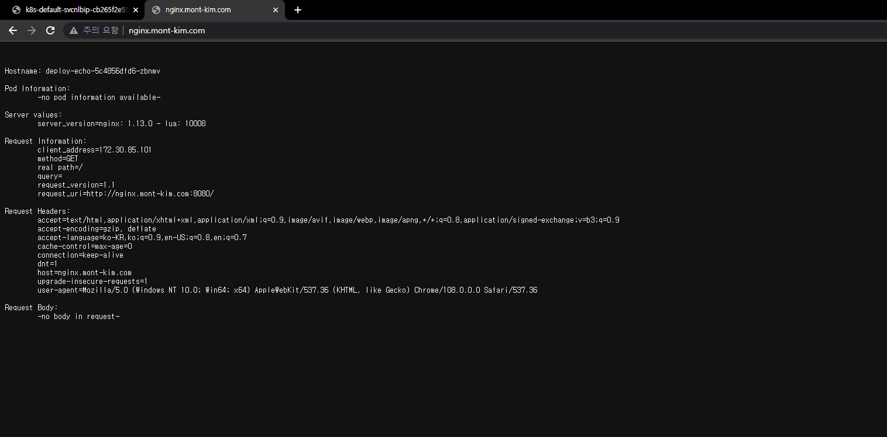The height and width of the screenshot is (437, 887).
Task: Click the client_address 172.30.85.101 text
Action: point(94,150)
